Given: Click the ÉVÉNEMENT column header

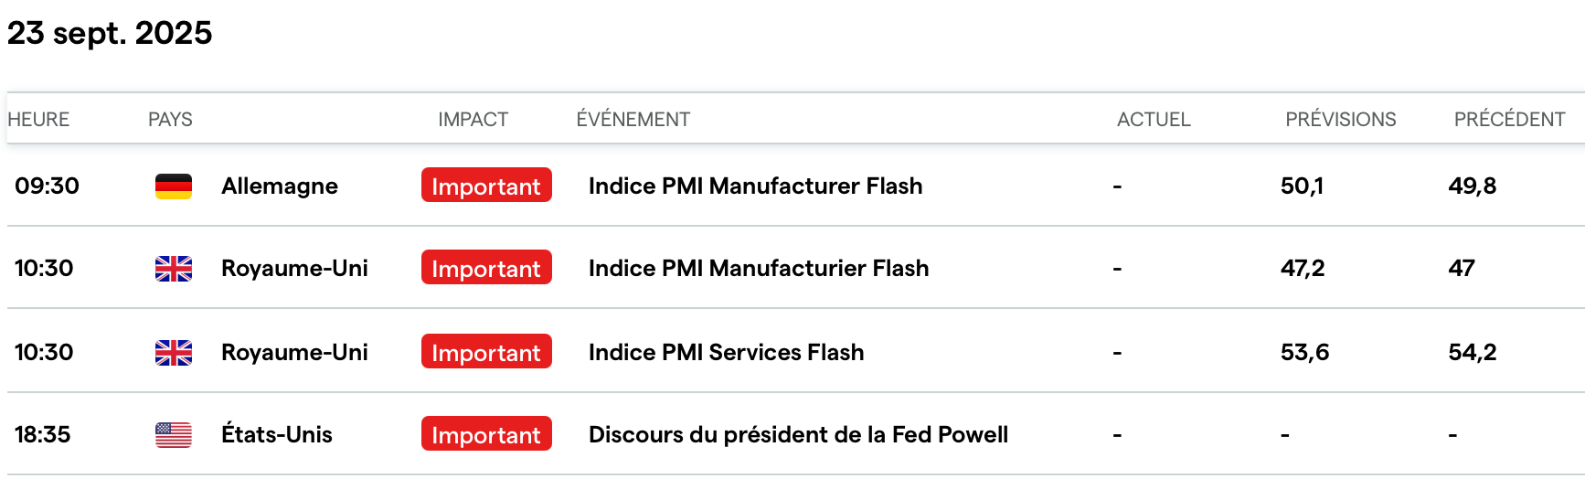Looking at the screenshot, I should pyautogui.click(x=633, y=120).
